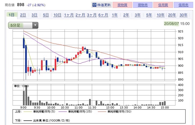The width and height of the screenshot is (195, 125).
Task: Click the 単純移動平均(50) legend entry
Action: 119,111
